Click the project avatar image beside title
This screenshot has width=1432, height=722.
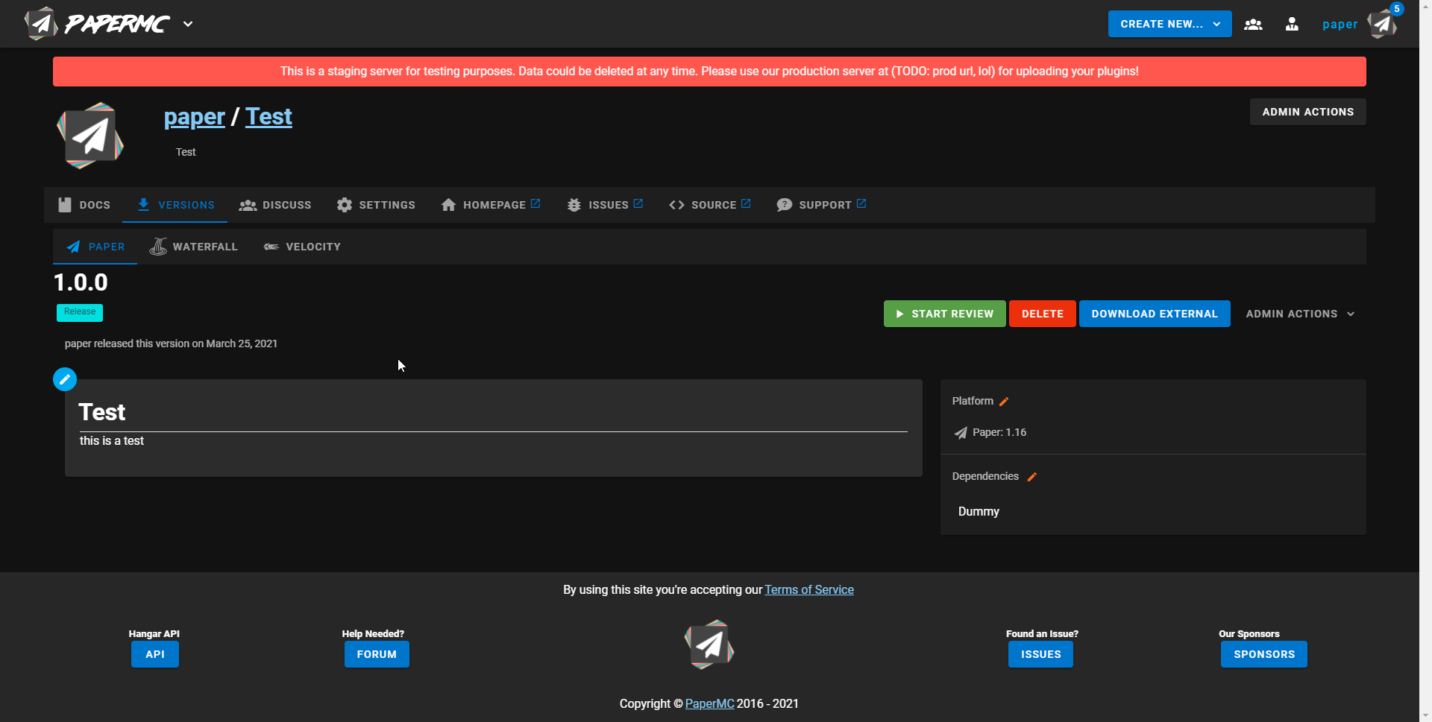coord(90,136)
